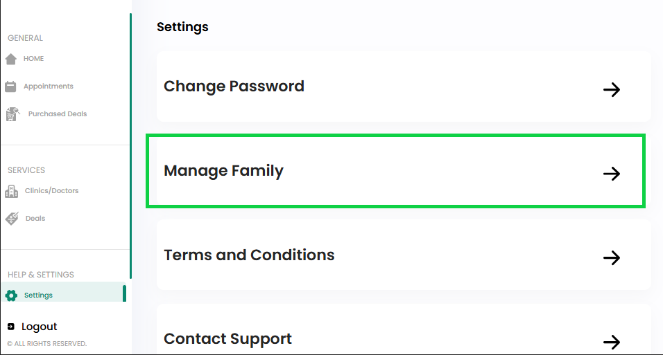Click the Appointments calendar icon
Viewport: 663px width, 355px height.
tap(10, 87)
